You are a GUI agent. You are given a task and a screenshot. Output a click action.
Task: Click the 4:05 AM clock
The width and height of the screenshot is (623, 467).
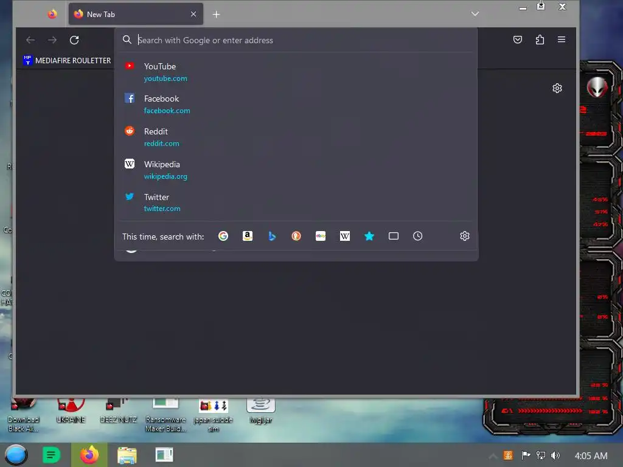(591, 456)
